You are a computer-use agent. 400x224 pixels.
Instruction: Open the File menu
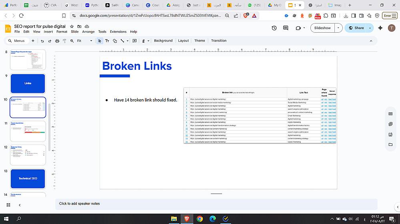(x=17, y=32)
